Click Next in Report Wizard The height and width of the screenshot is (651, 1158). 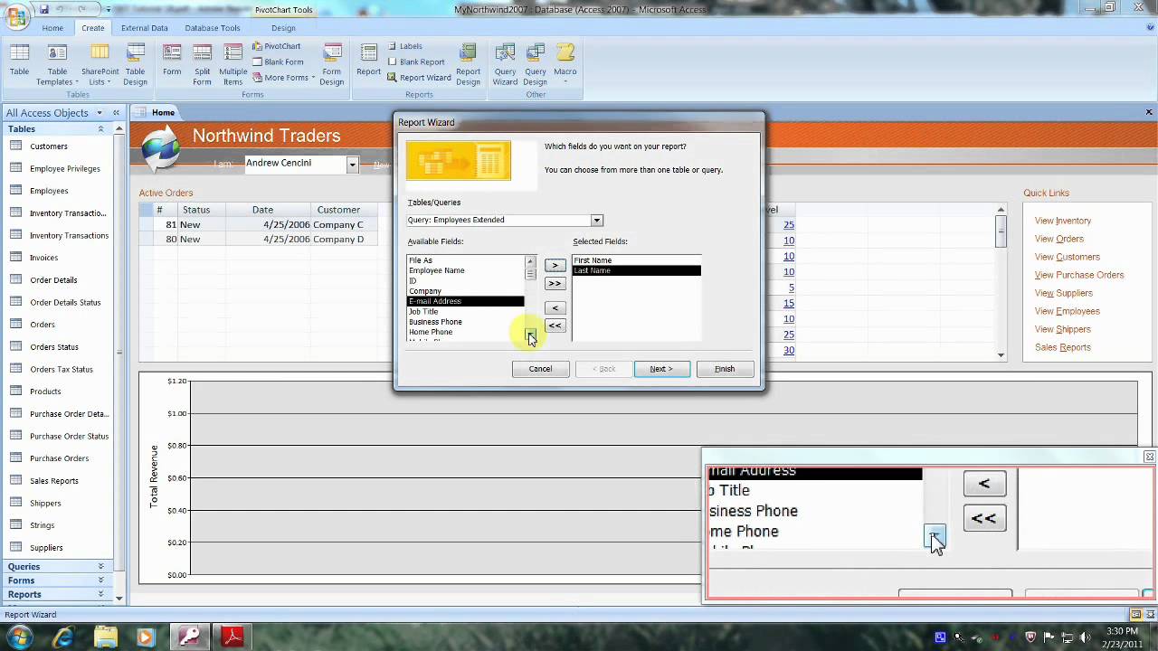pos(661,369)
